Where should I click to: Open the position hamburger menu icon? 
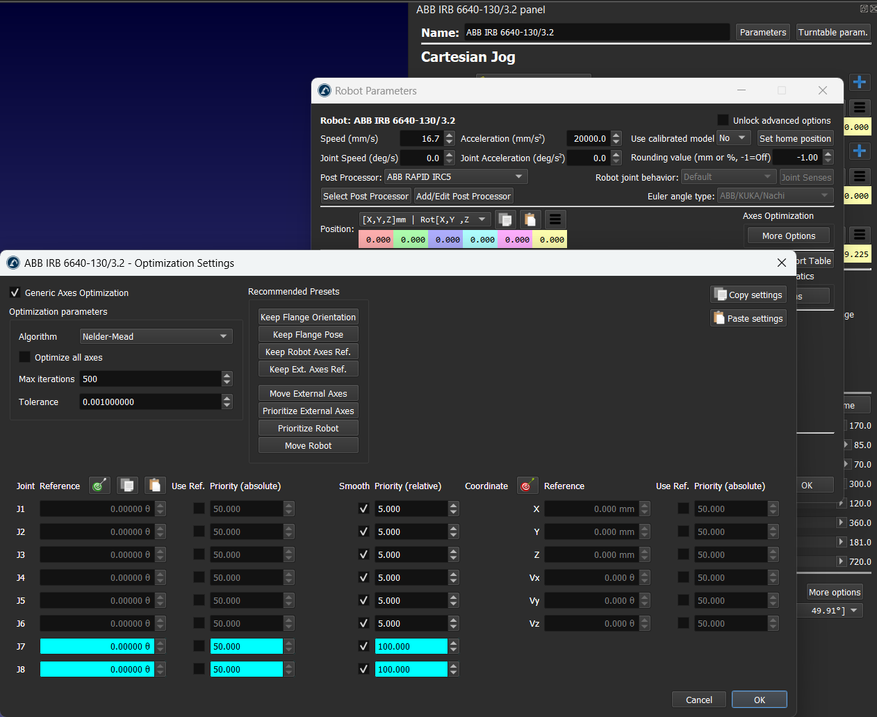click(555, 220)
